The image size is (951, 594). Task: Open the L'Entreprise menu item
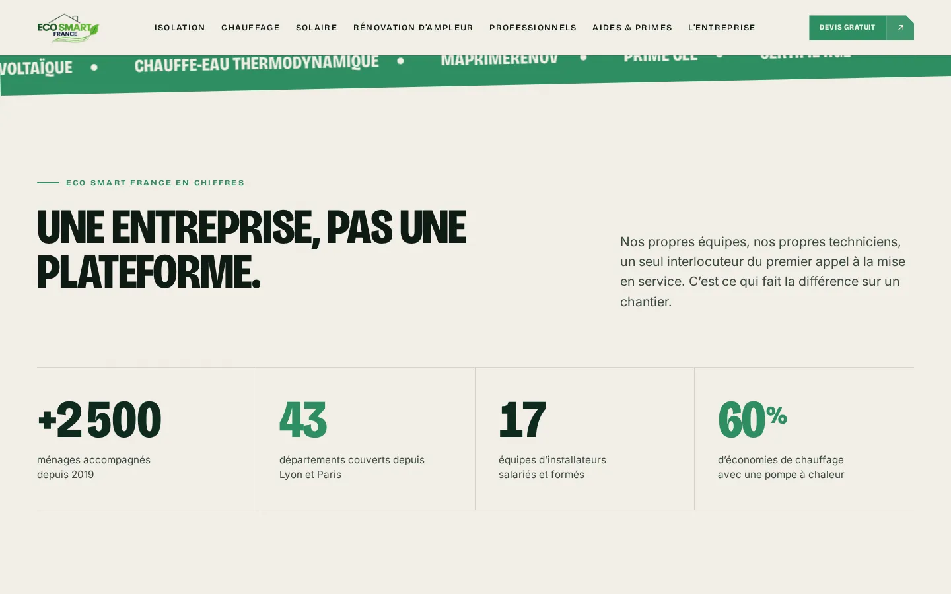(722, 28)
